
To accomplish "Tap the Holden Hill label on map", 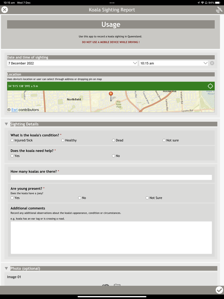I will tap(170, 92).
